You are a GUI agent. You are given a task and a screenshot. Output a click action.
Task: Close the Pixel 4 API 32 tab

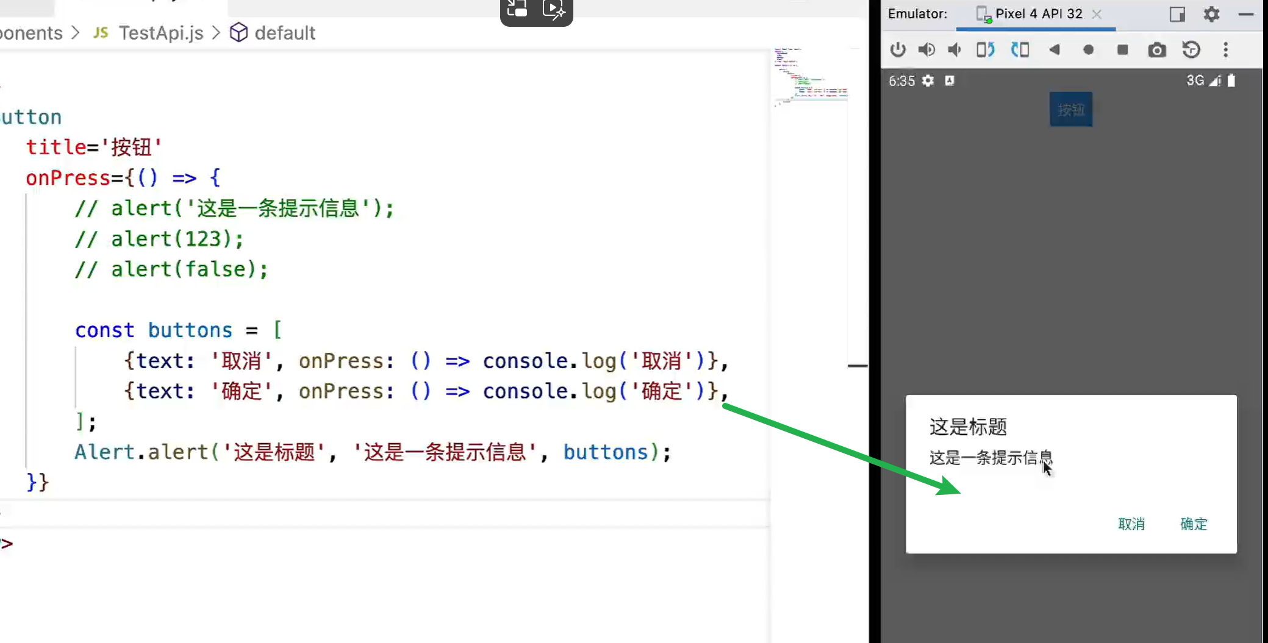point(1097,14)
